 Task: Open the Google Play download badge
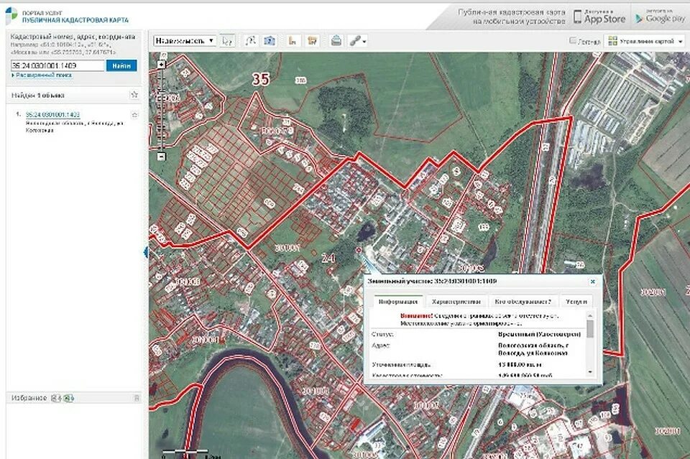point(660,17)
